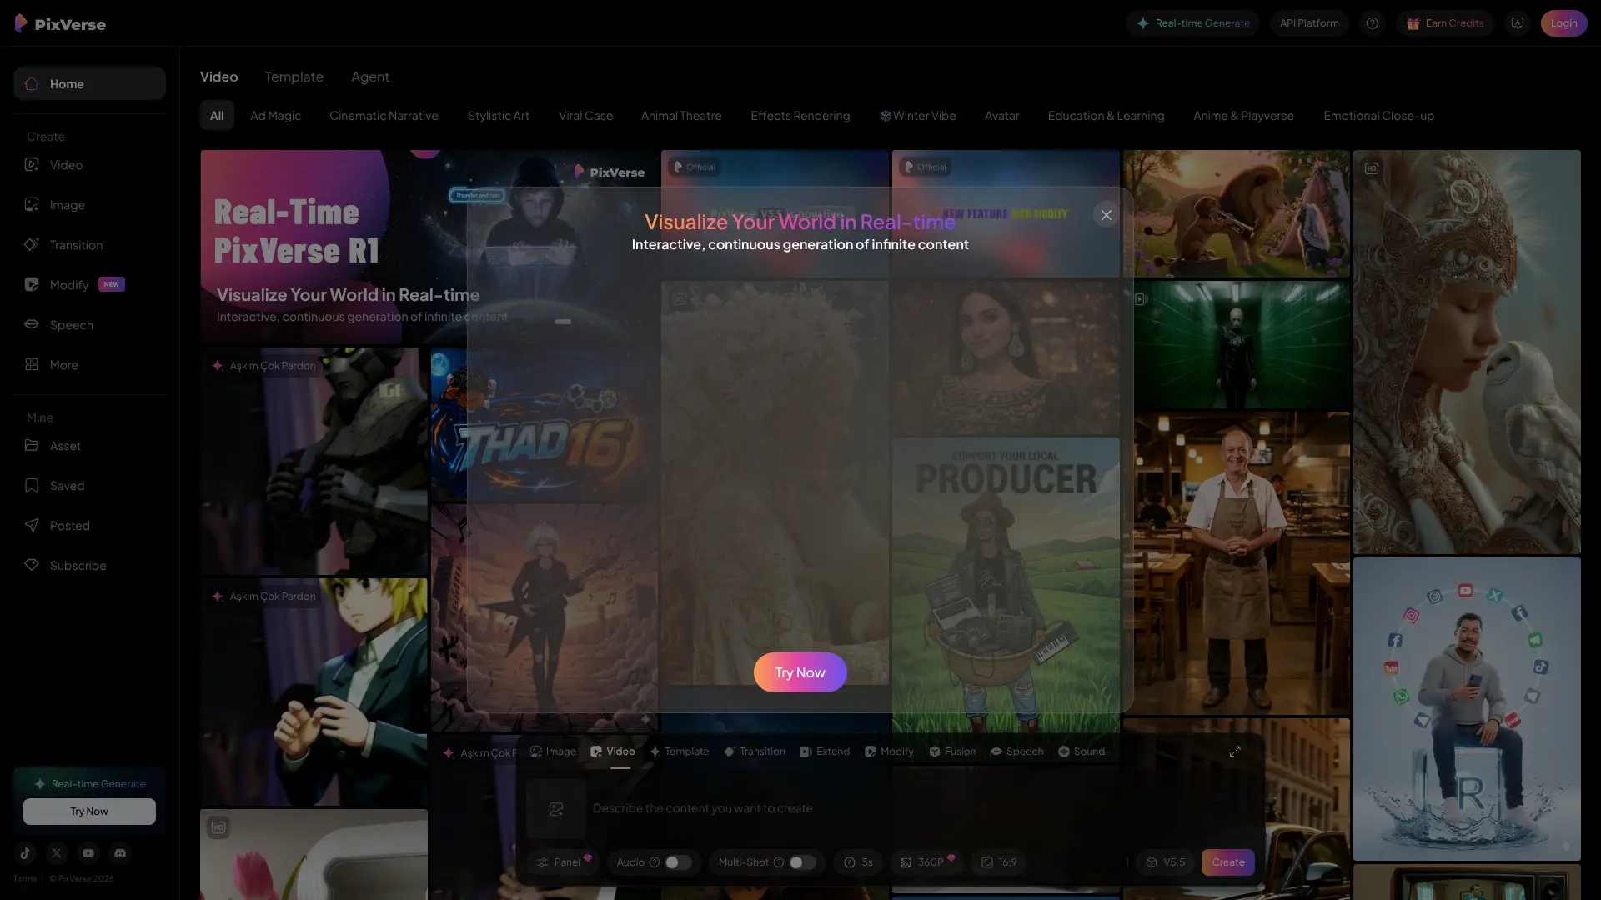
Task: Open Speech in the sidebar
Action: click(x=89, y=325)
